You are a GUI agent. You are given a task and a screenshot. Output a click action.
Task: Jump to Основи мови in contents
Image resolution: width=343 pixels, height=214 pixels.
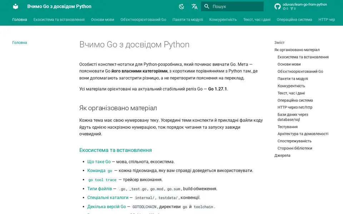point(289,64)
